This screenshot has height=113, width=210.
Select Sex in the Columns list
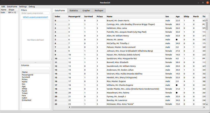[23, 84]
